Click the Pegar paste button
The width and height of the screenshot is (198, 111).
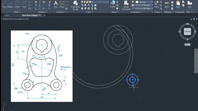(178, 4)
